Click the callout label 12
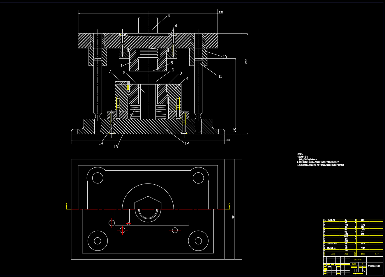This screenshot has height=277, width=385. click(x=187, y=143)
